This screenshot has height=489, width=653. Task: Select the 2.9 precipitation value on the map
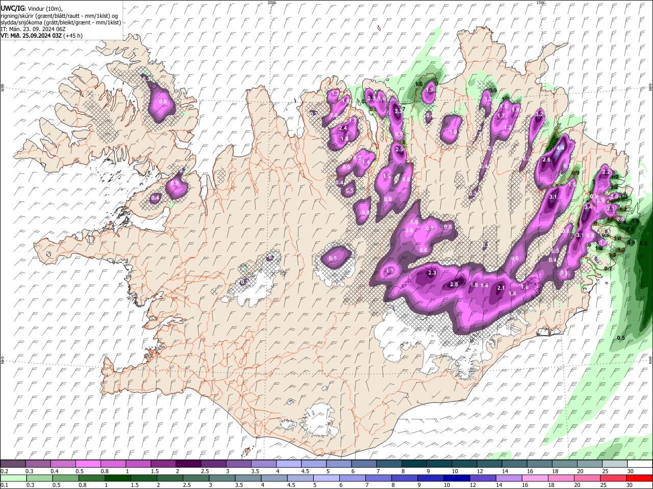pyautogui.click(x=399, y=150)
